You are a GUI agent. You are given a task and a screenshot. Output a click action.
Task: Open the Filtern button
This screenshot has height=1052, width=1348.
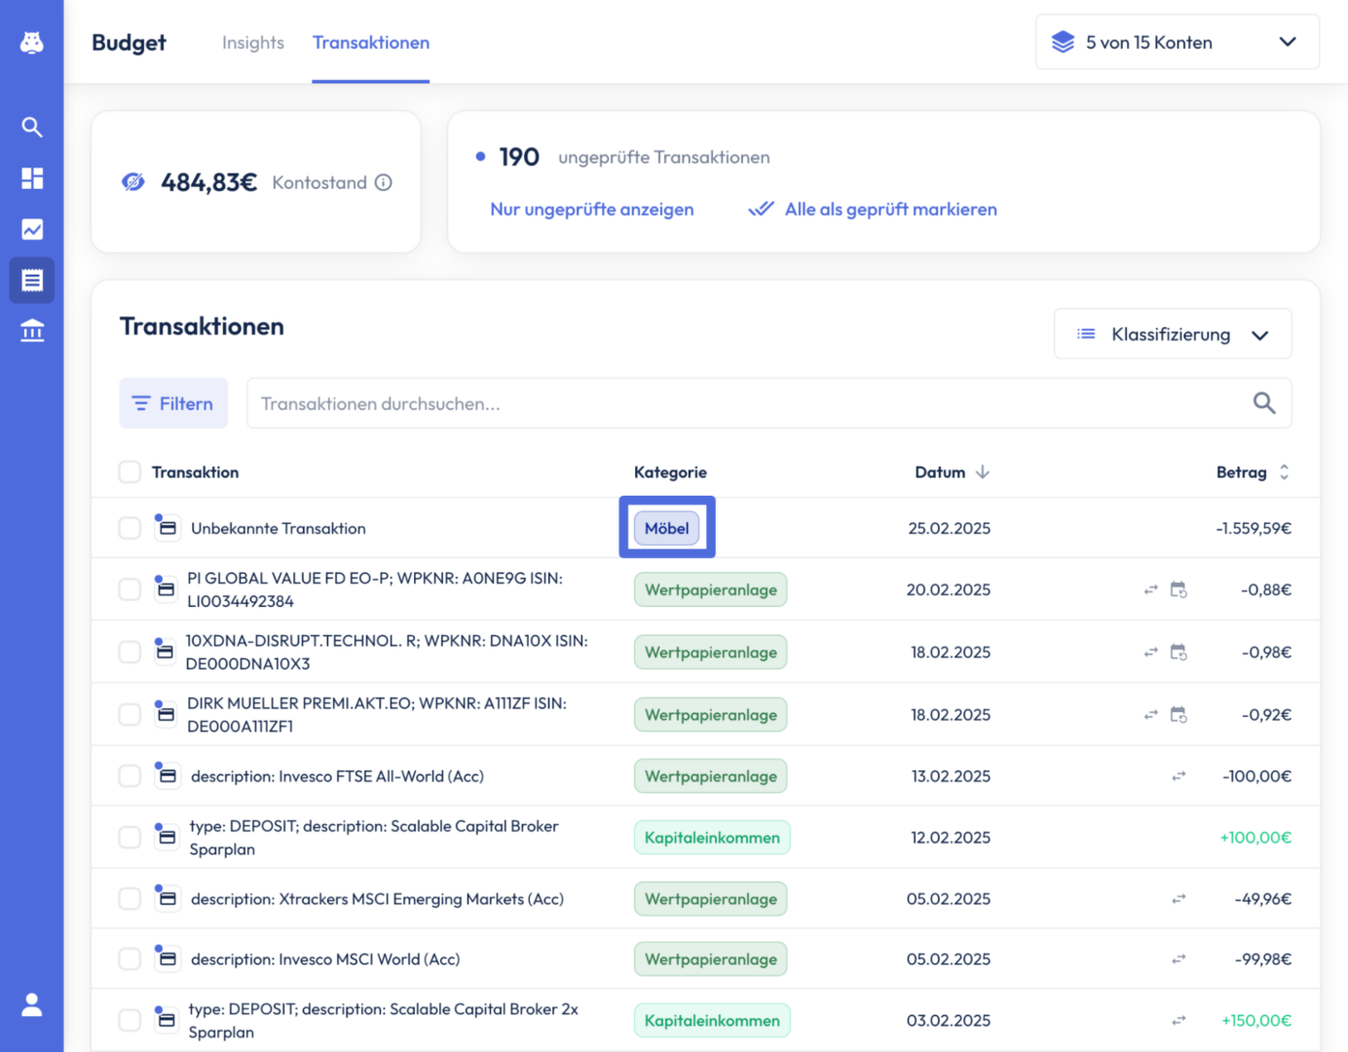click(173, 403)
